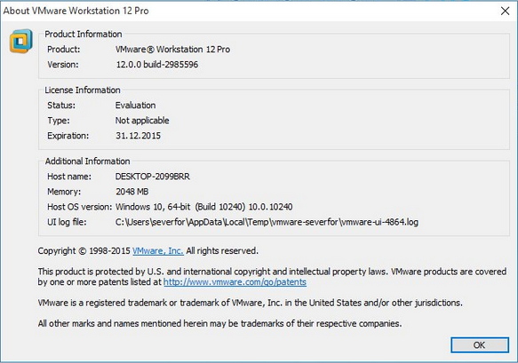Click the Status: label
The height and width of the screenshot is (363, 518).
coord(61,106)
